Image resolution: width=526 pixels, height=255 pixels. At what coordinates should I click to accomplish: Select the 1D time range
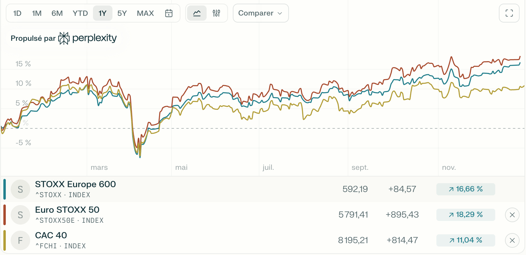click(x=17, y=13)
